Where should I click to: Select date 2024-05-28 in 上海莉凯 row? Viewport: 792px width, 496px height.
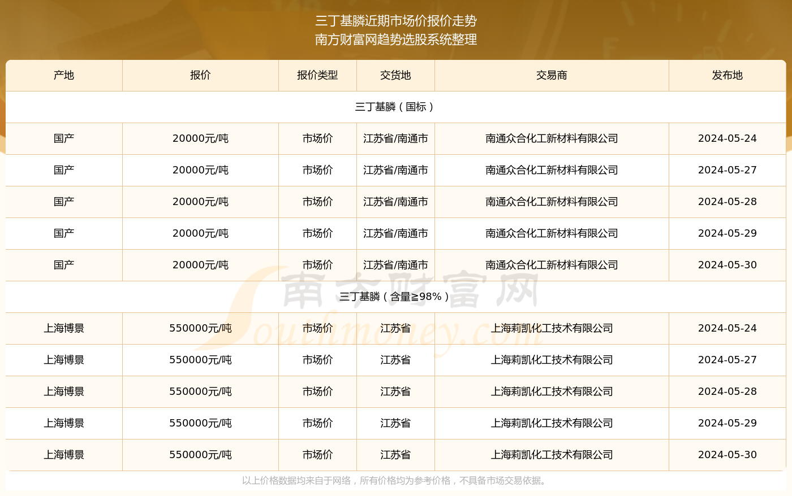point(728,391)
